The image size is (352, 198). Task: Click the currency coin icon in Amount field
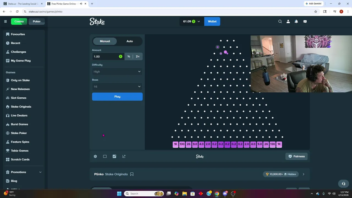click(x=120, y=56)
